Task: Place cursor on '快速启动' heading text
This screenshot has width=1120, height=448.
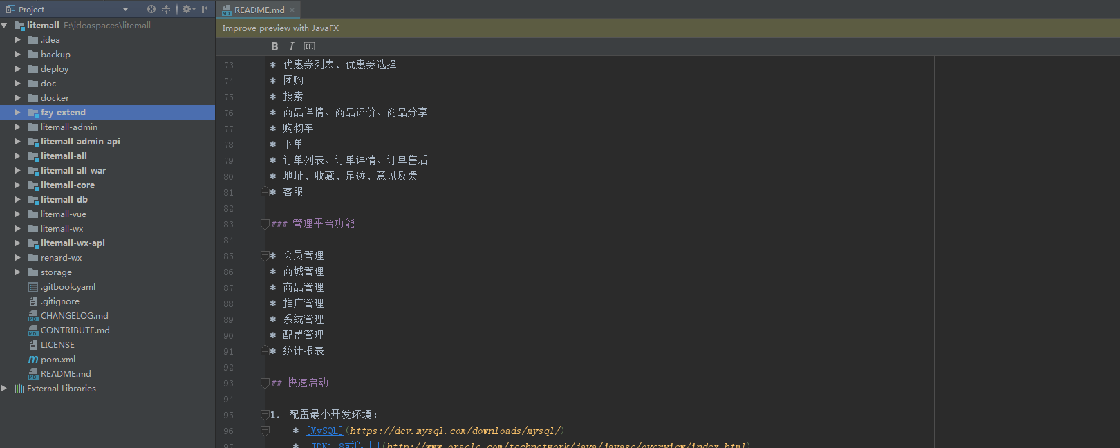Action: point(308,383)
